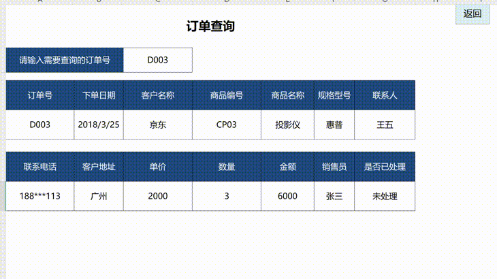Image resolution: width=497 pixels, height=279 pixels.
Task: Select the phone number cell 188***113
Action: (40, 196)
